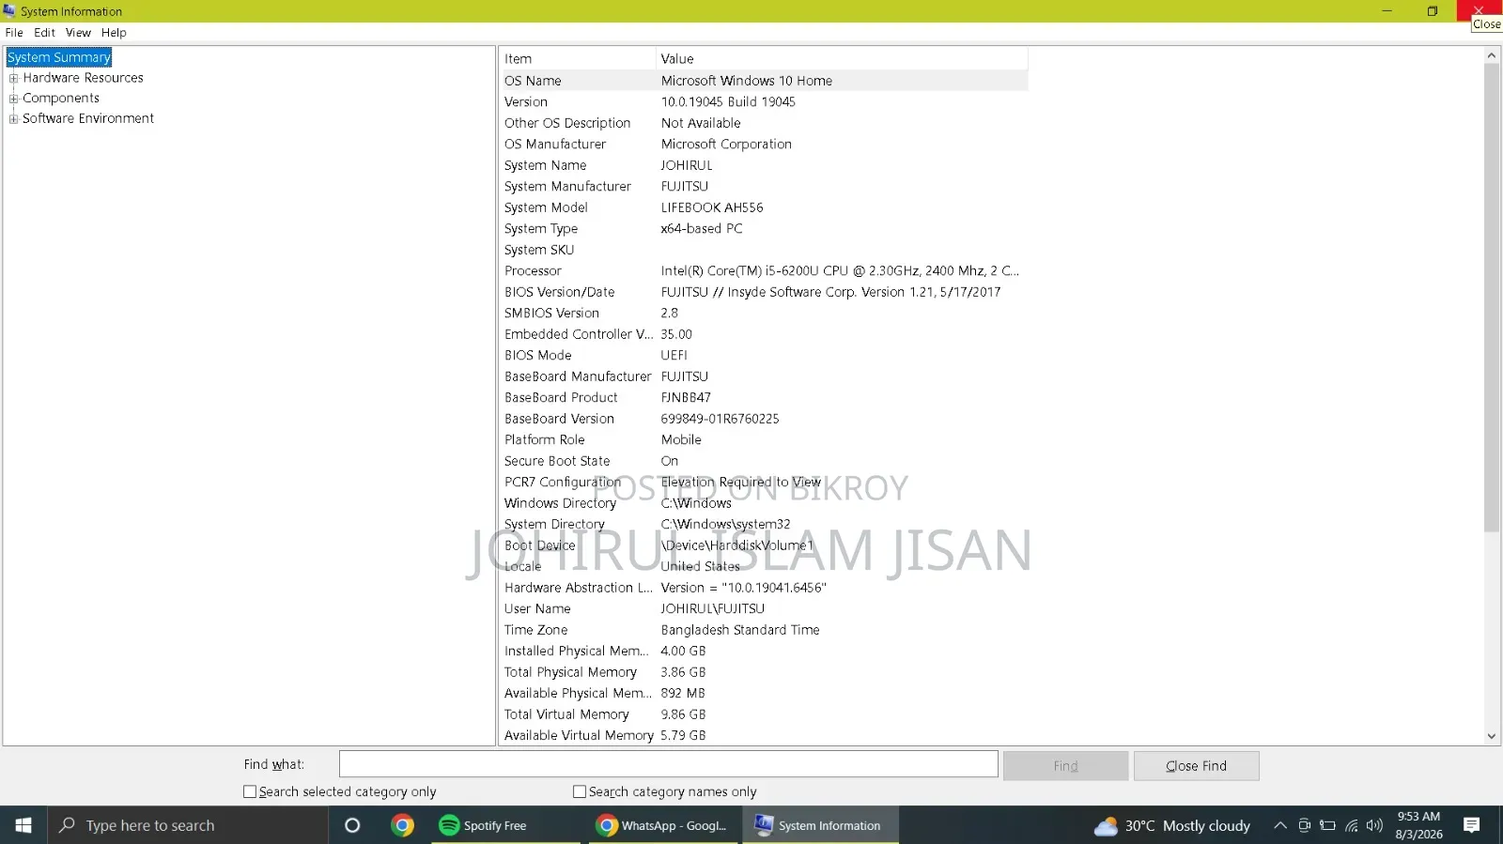Switch to Spotify Free taskbar app
This screenshot has width=1503, height=844.
click(x=507, y=825)
